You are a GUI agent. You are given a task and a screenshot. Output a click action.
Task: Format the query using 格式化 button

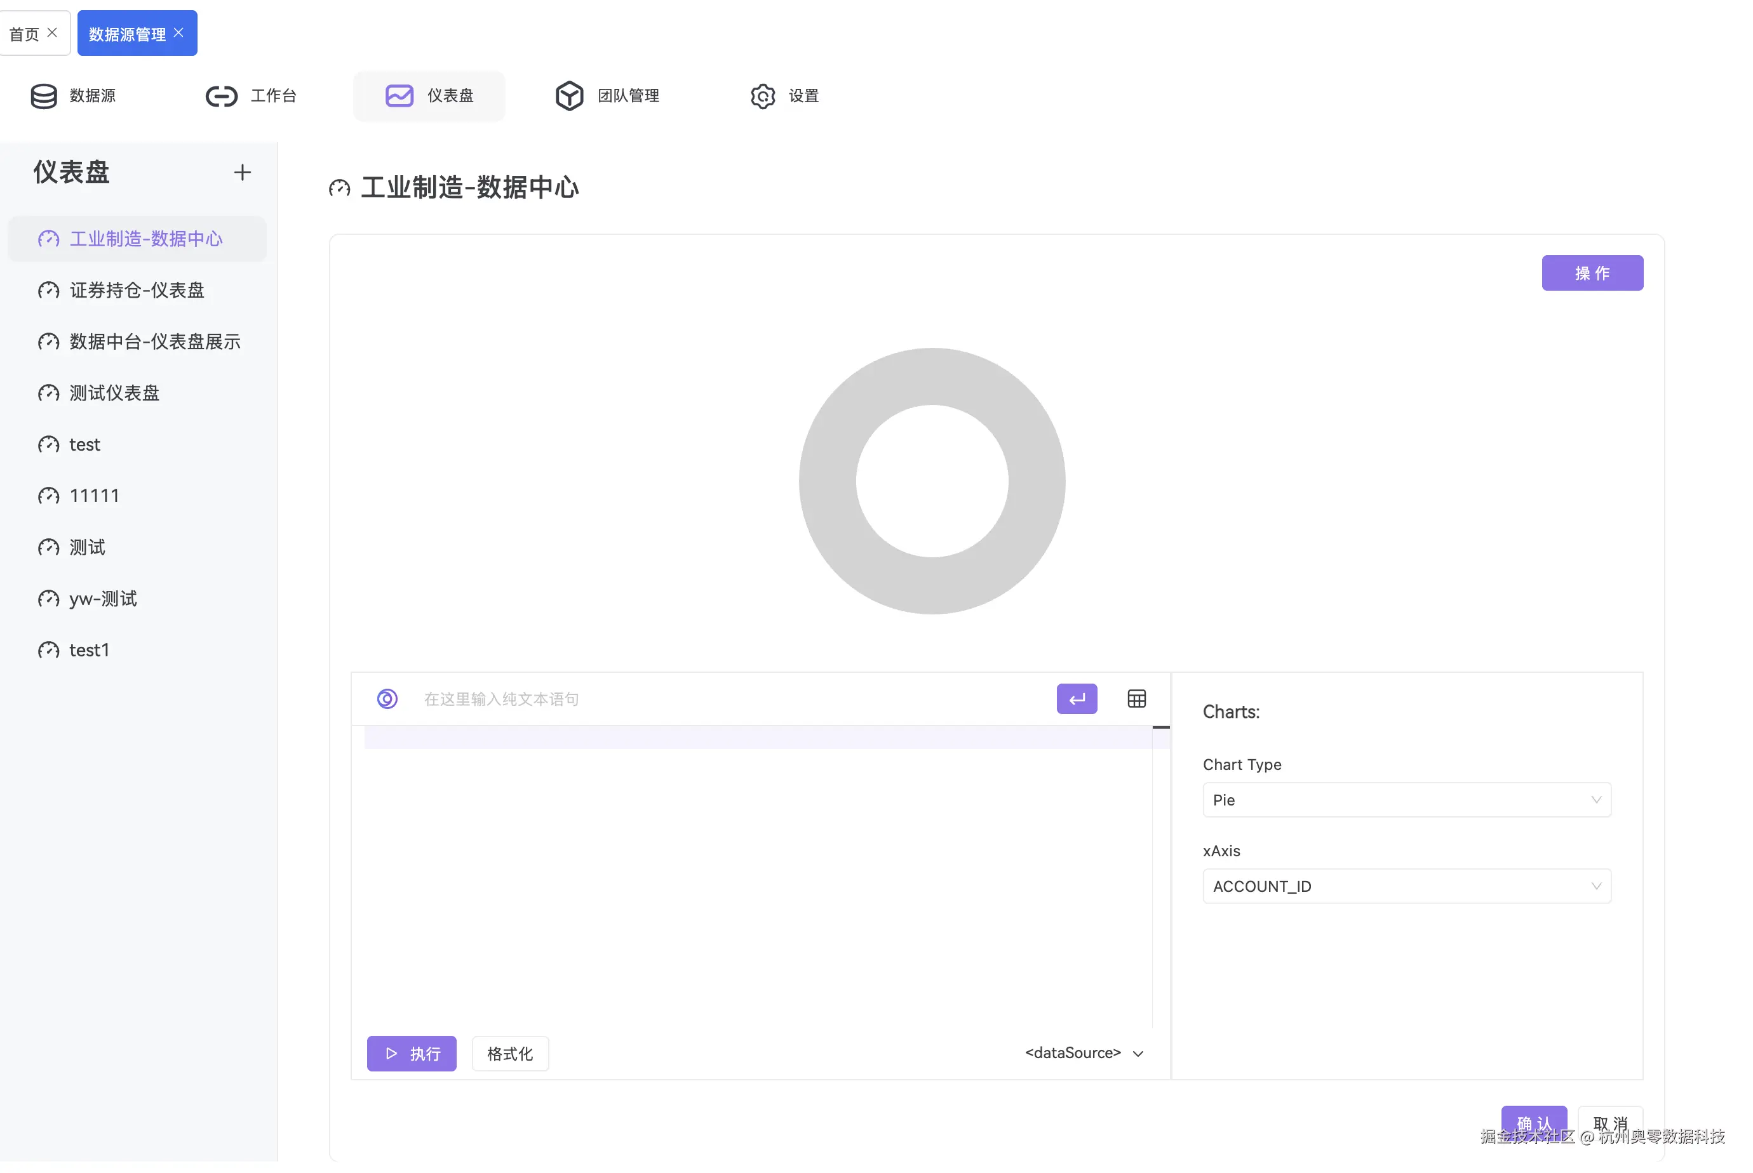(x=510, y=1053)
